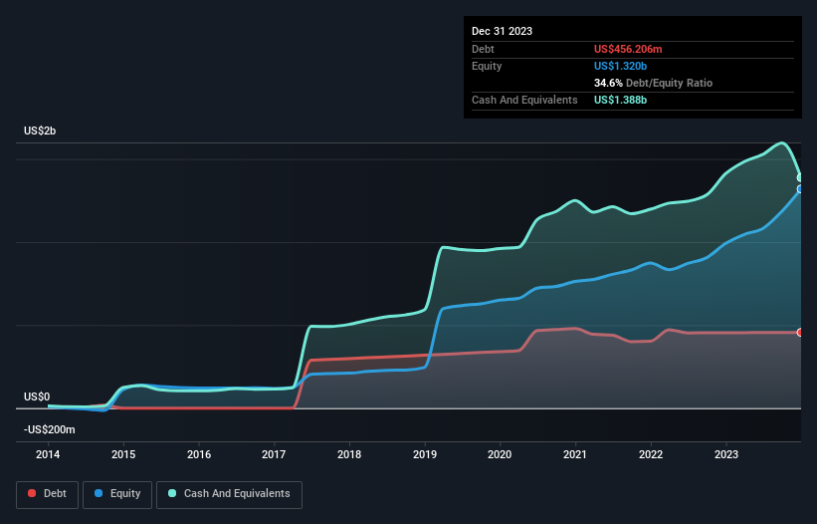Viewport: 817px width, 524px height.
Task: Click the teal Cash And Equivalents legend dot
Action: click(172, 493)
